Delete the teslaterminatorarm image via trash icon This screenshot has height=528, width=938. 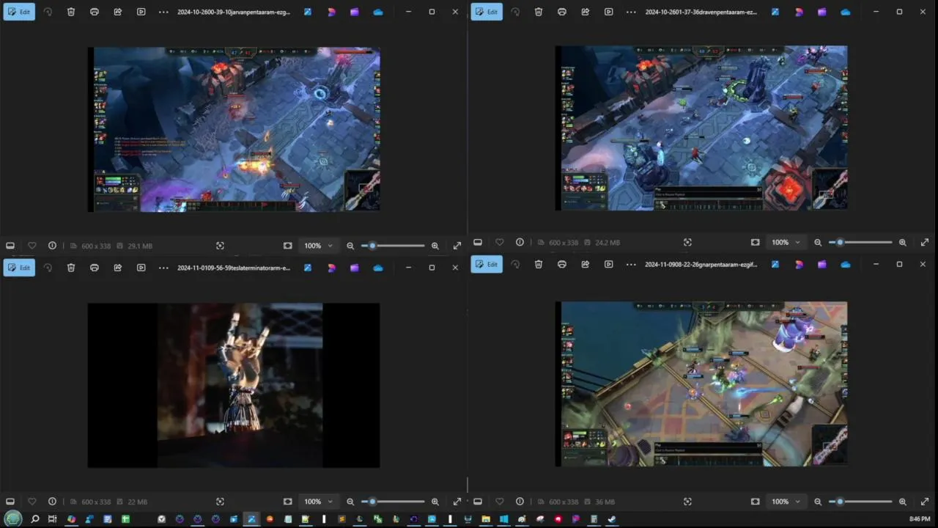click(71, 268)
